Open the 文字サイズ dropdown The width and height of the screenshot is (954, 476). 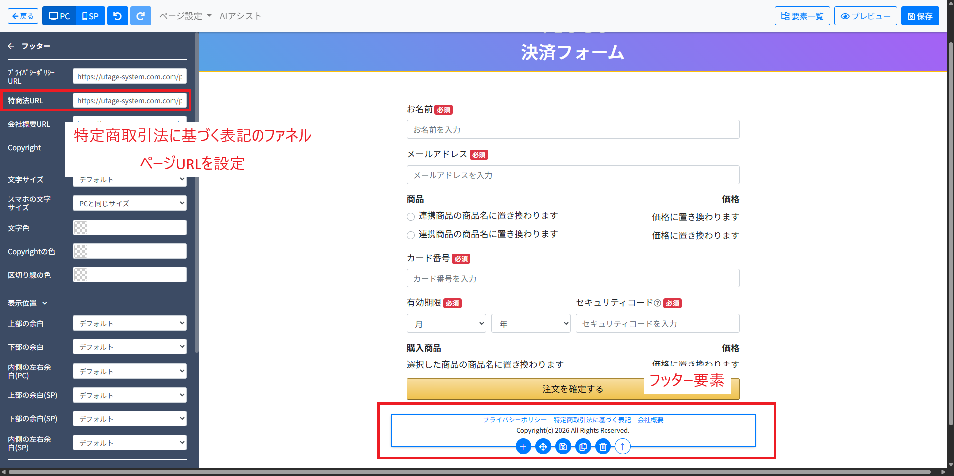129,180
